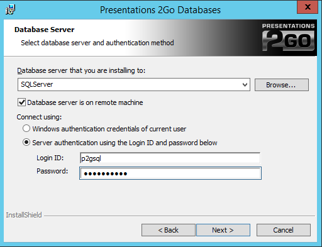Screen dimensions: 322x247
Task: Click into the masked Password field
Action: click(170, 173)
